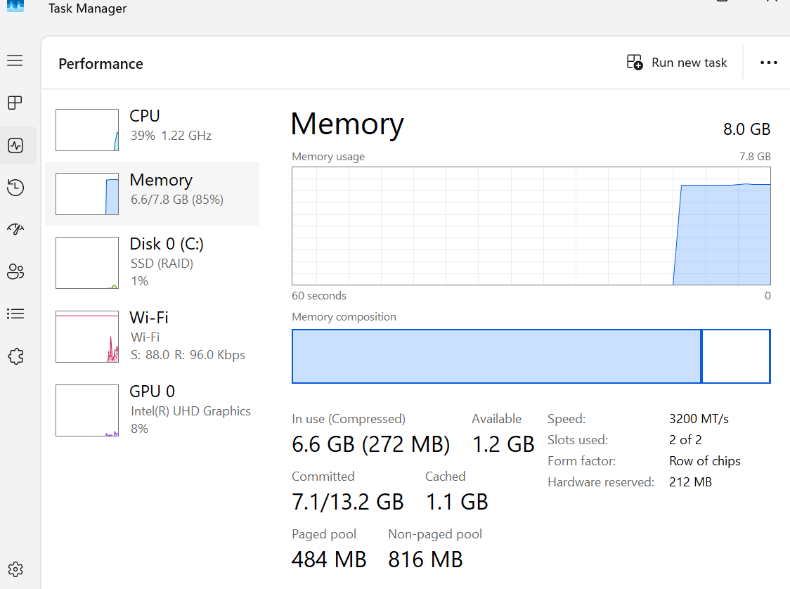Open the Details list icon
Image resolution: width=790 pixels, height=589 pixels.
point(15,314)
